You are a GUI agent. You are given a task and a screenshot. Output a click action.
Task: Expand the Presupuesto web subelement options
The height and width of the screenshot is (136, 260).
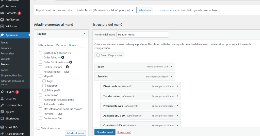tap(177, 106)
